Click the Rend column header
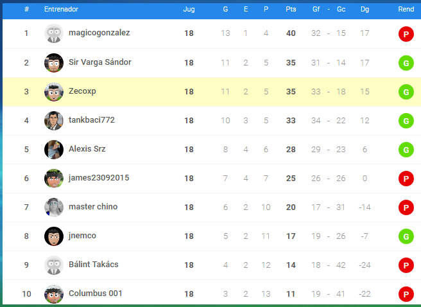The width and height of the screenshot is (421, 307). pyautogui.click(x=406, y=9)
